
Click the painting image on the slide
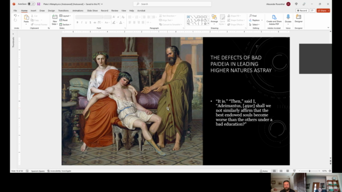[132, 101]
